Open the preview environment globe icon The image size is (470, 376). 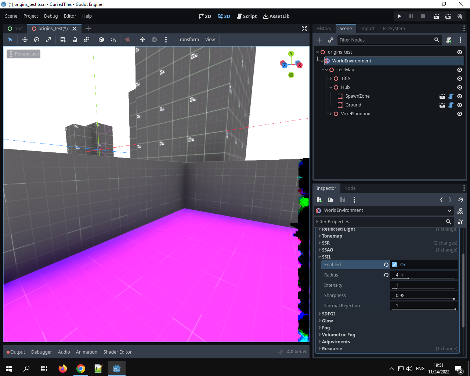coord(154,39)
